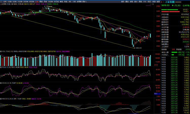Click the round icon beside VOL-TDX indicator
The width and height of the screenshot is (190, 114).
(1, 51)
